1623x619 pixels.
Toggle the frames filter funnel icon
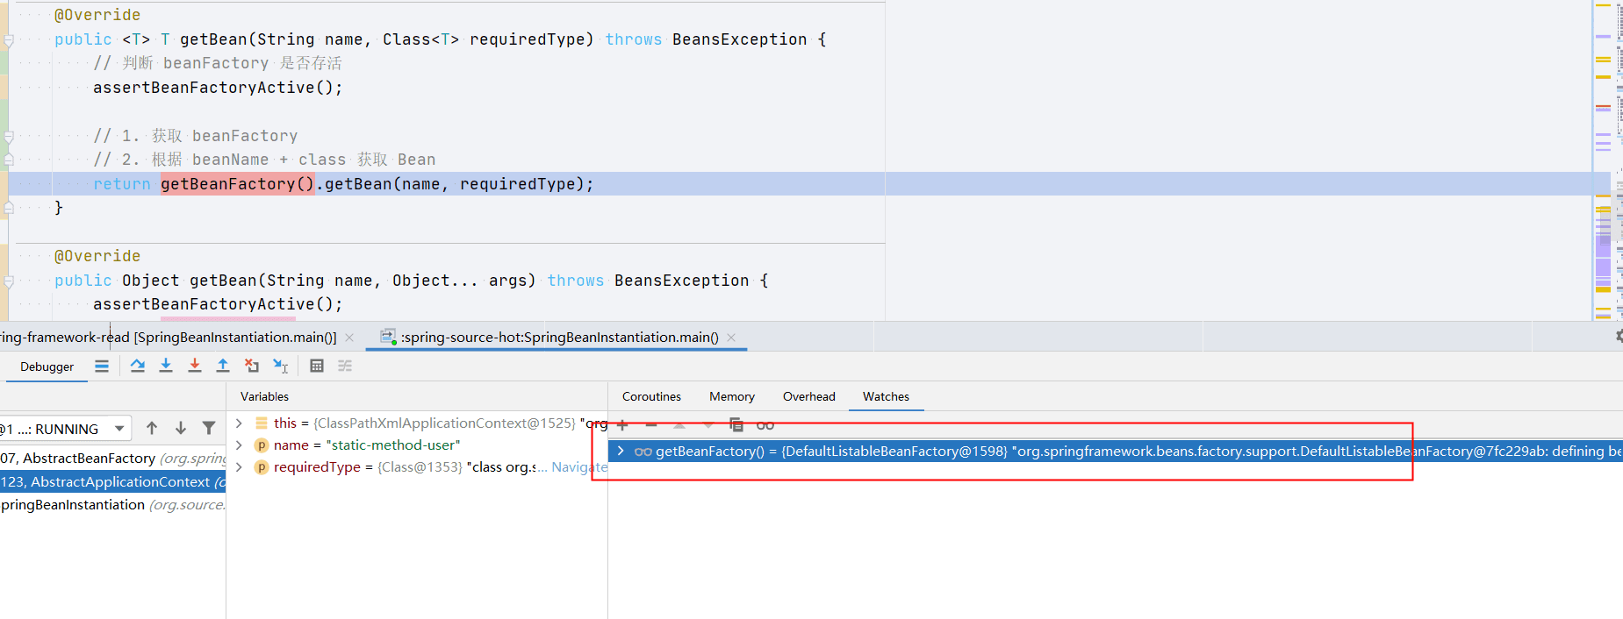coord(209,428)
